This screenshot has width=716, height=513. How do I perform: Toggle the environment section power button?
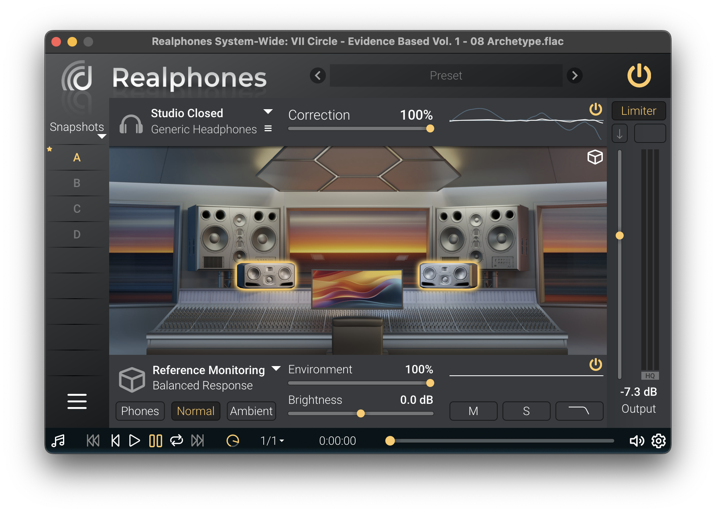596,365
